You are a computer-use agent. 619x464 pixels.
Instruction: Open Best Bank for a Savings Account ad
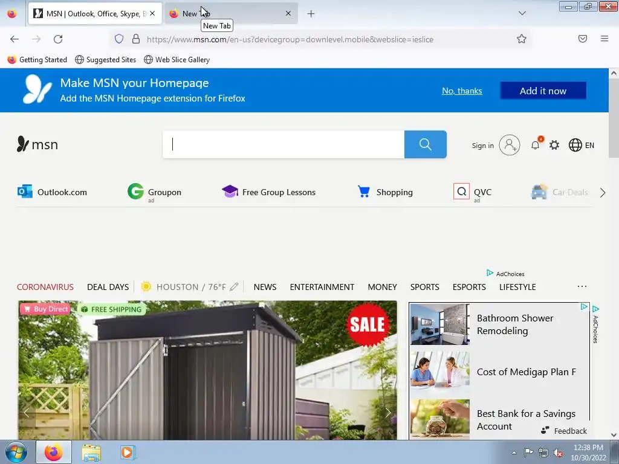[x=499, y=419]
